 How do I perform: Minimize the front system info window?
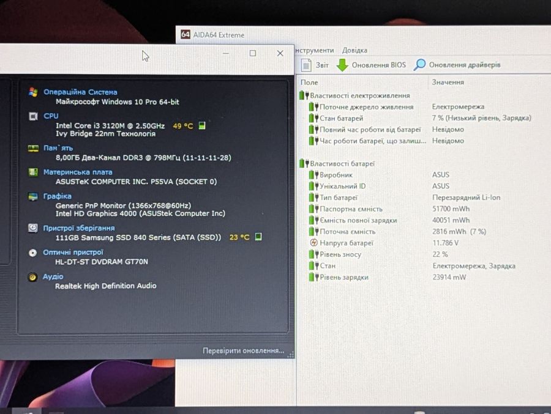(x=225, y=53)
